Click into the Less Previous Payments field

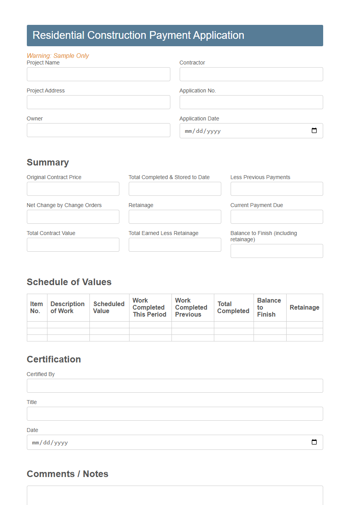tap(276, 189)
